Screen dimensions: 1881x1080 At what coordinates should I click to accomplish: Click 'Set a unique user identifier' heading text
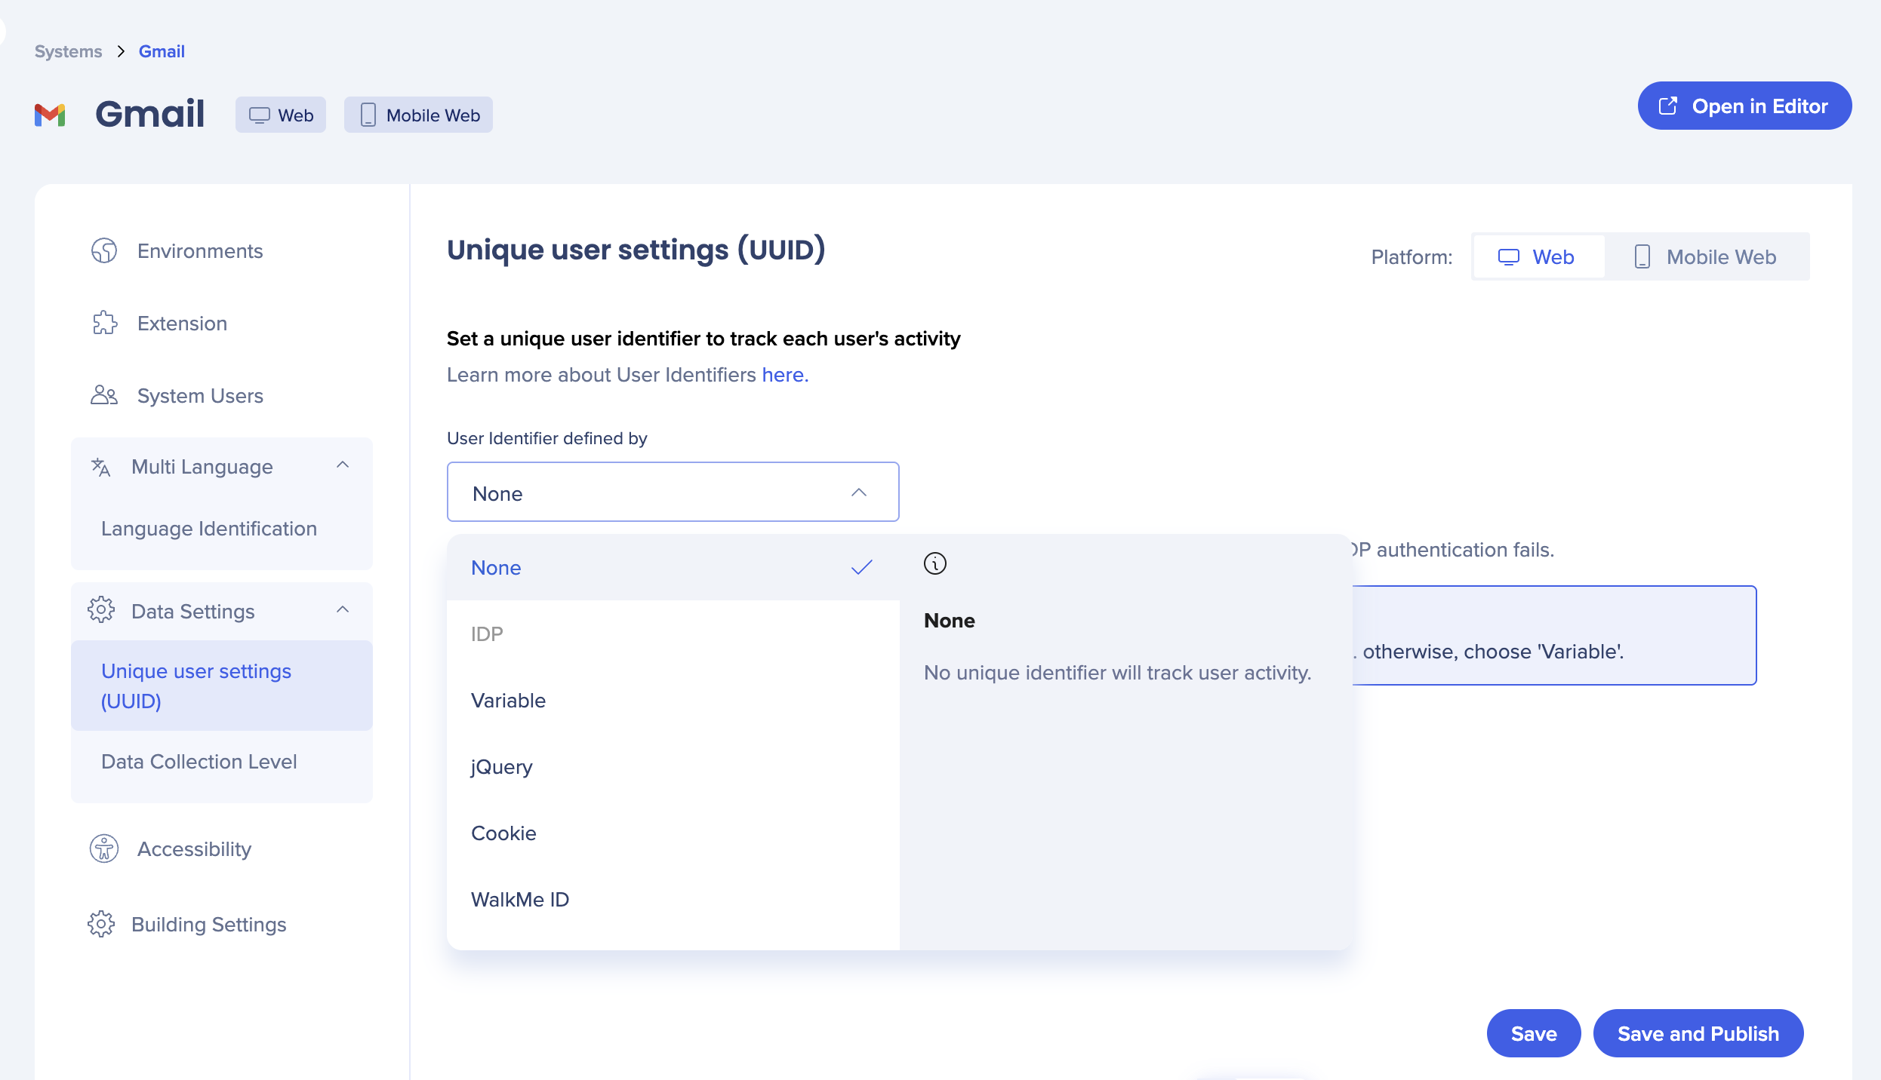[703, 339]
